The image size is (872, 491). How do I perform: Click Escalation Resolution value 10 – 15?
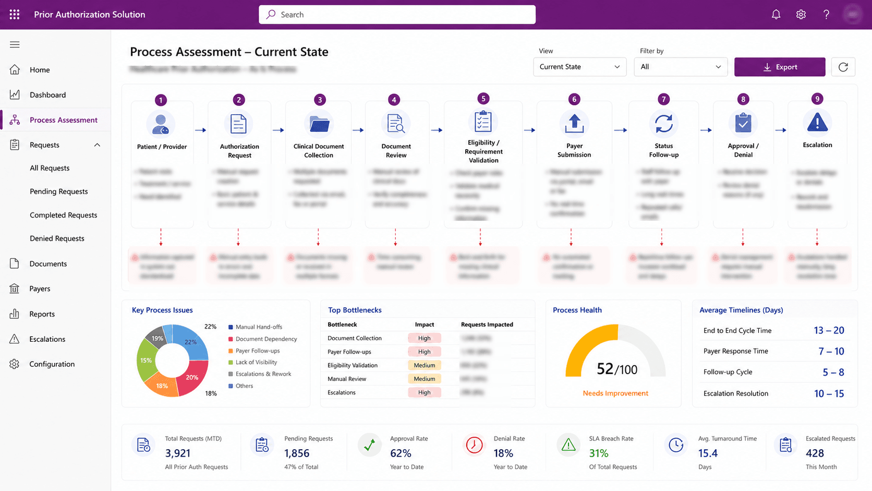tap(829, 393)
